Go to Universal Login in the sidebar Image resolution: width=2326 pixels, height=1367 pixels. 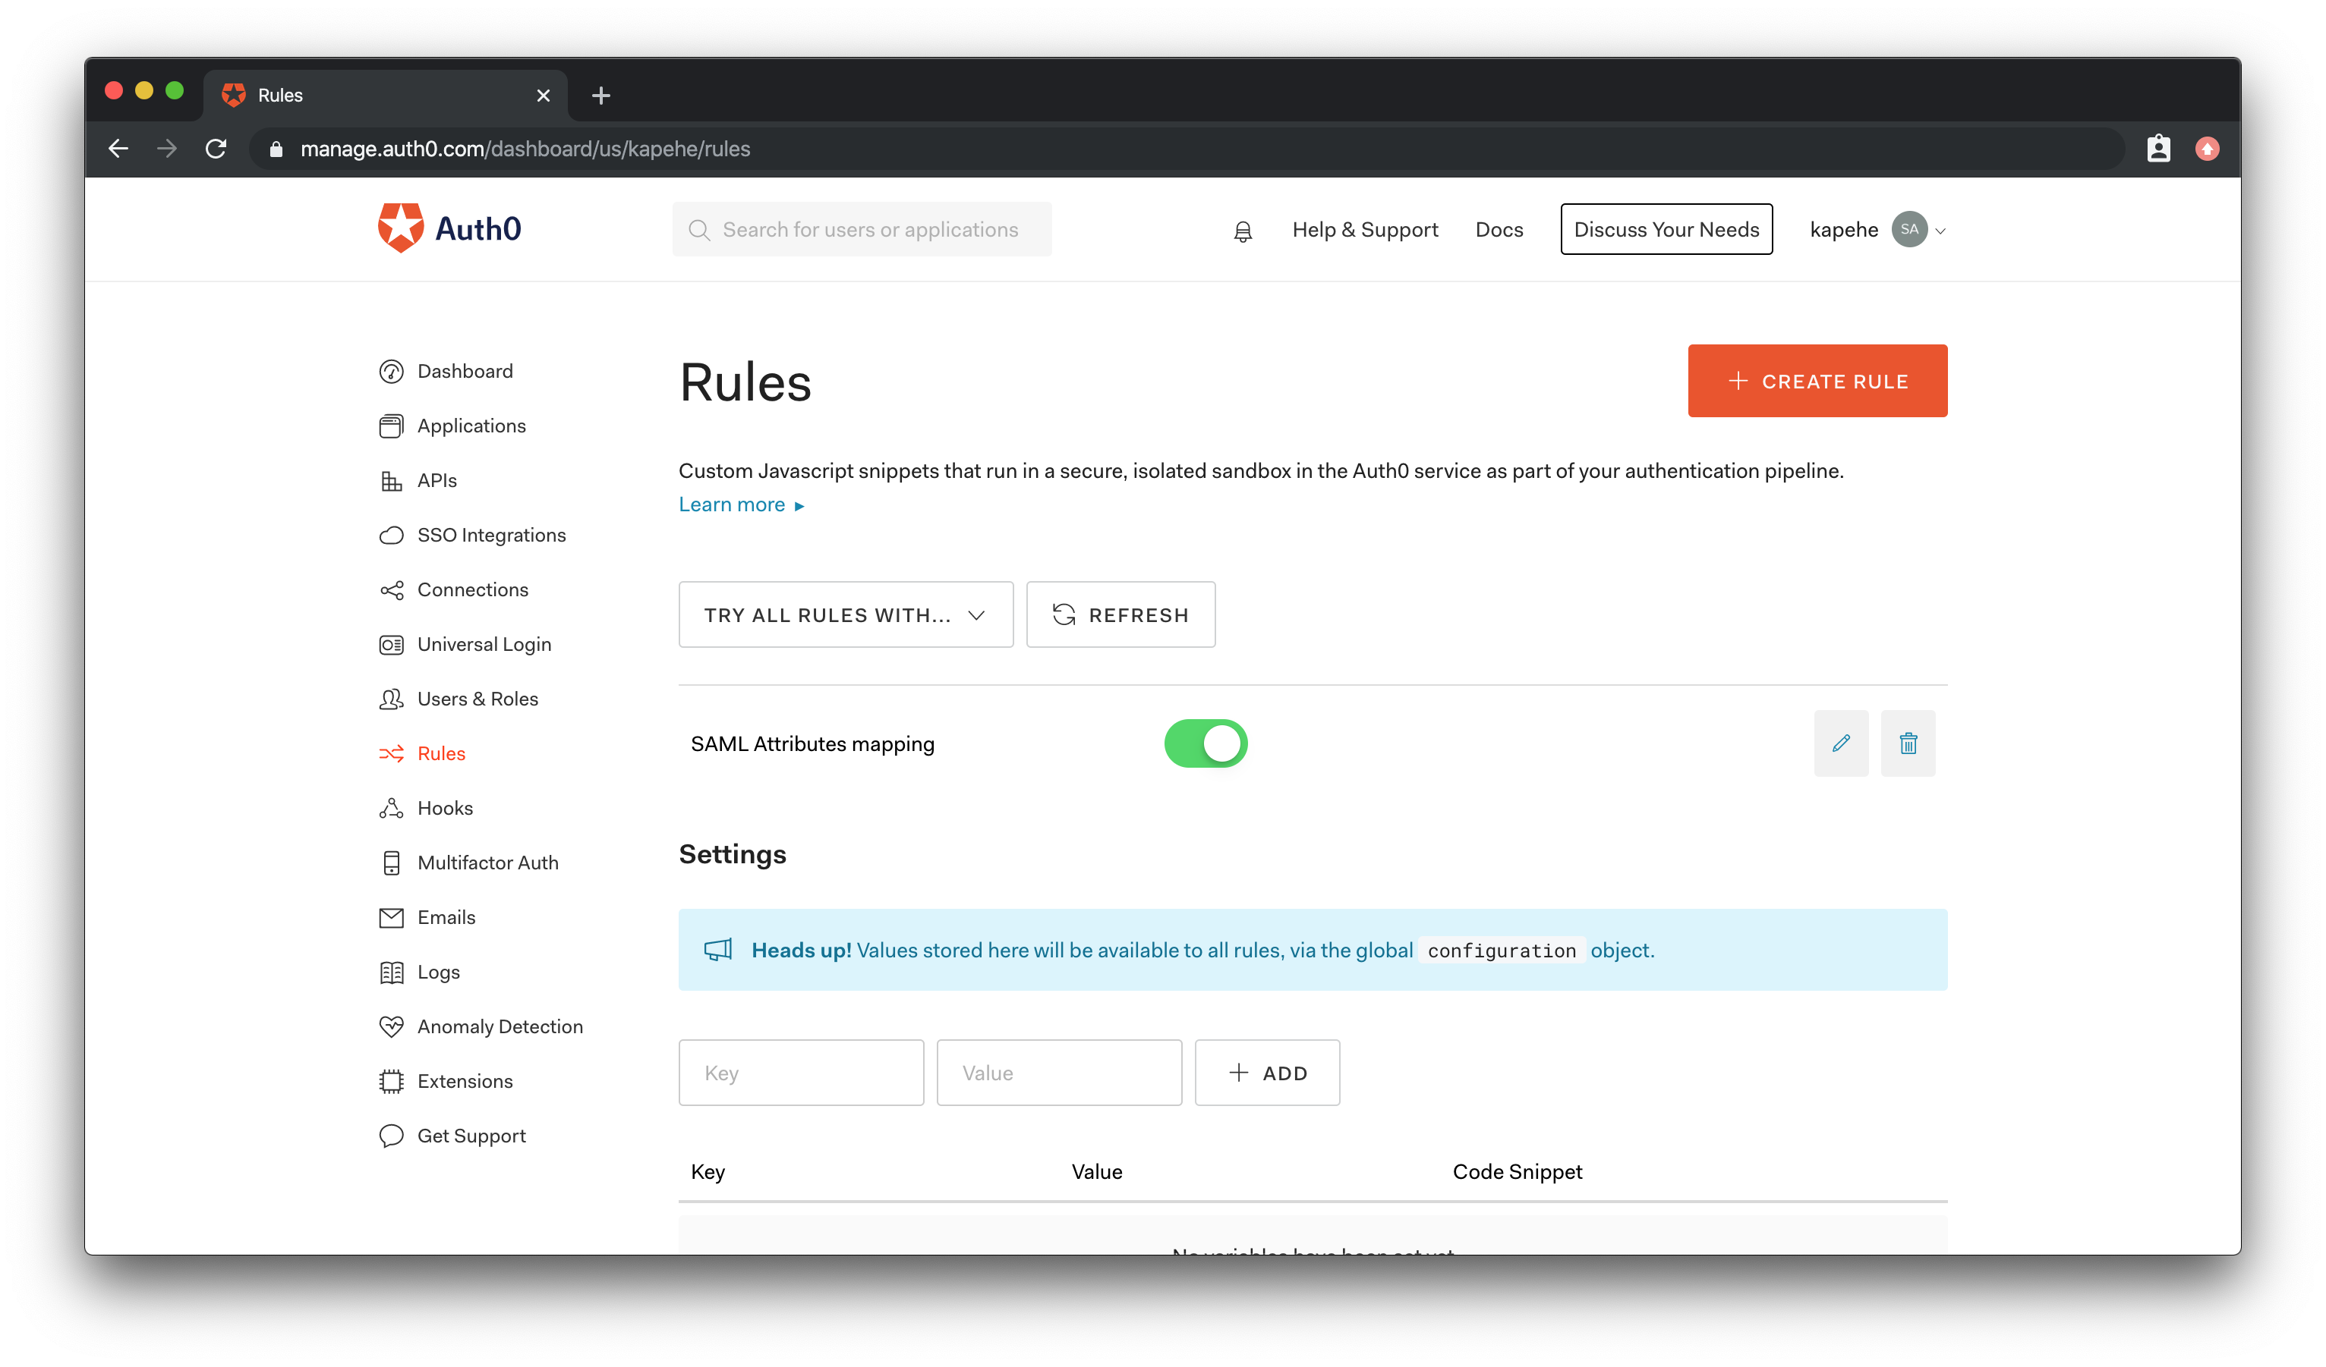[484, 644]
